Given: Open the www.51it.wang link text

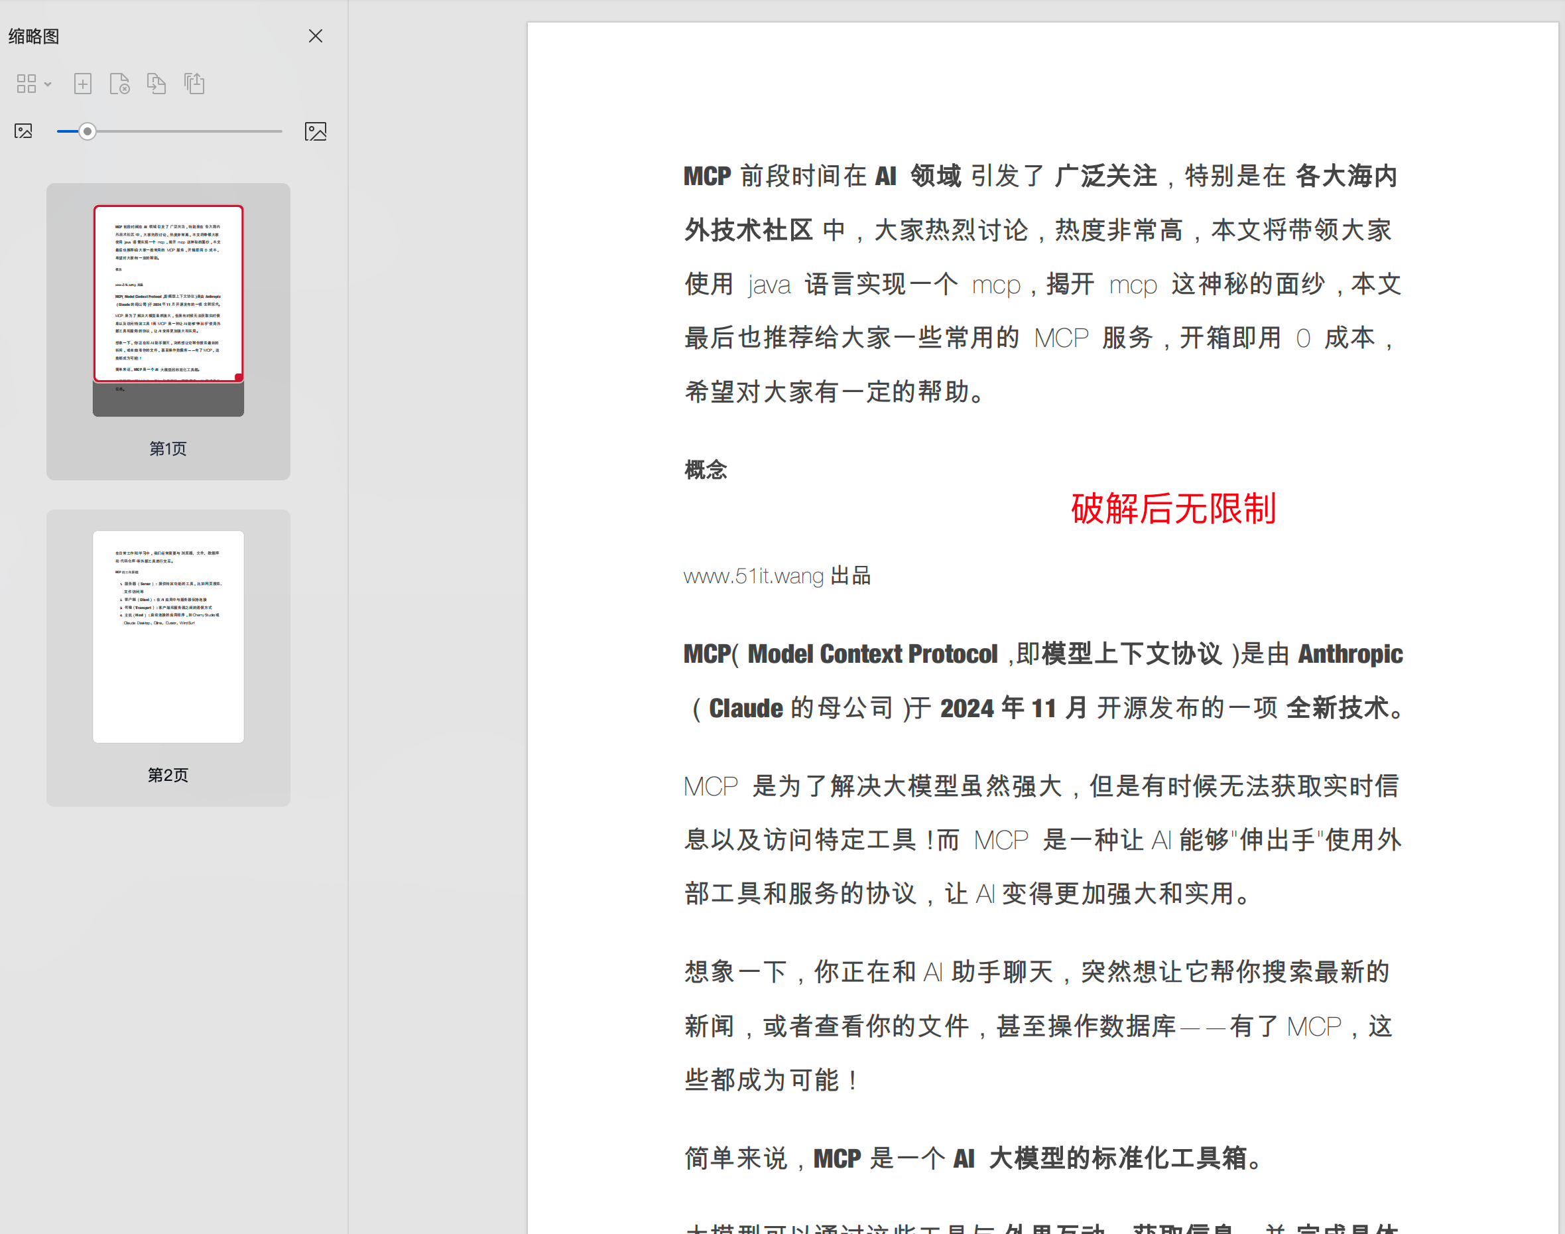Looking at the screenshot, I should (x=753, y=576).
